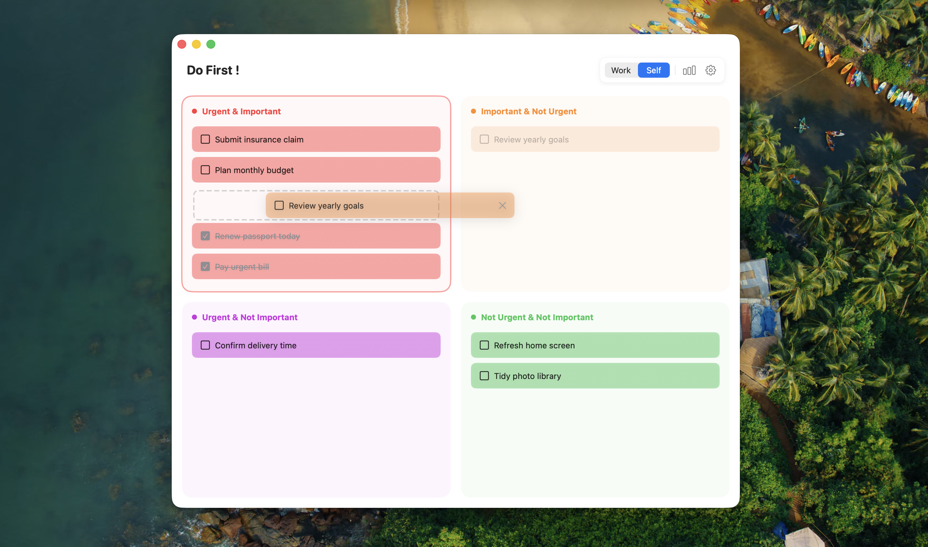Check off Submit insurance claim
Screen dimensions: 928x547
click(205, 139)
